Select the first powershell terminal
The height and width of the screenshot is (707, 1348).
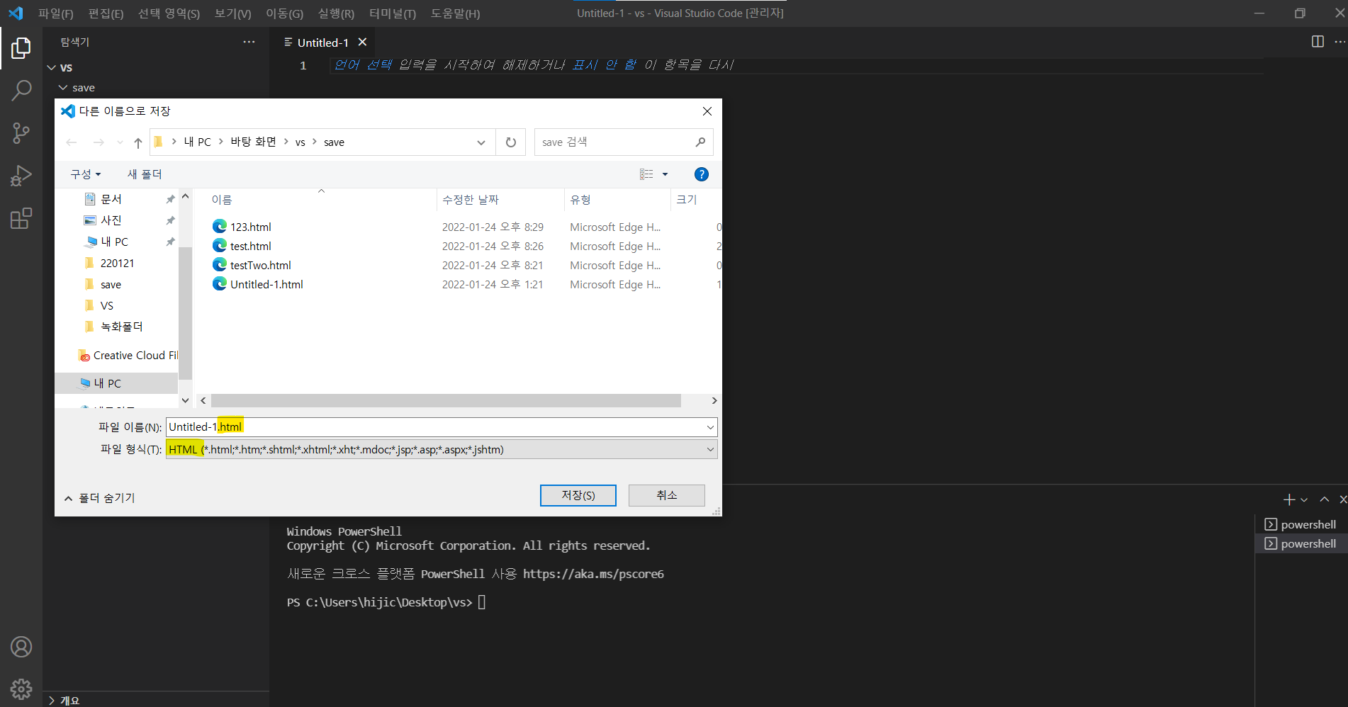pos(1301,524)
